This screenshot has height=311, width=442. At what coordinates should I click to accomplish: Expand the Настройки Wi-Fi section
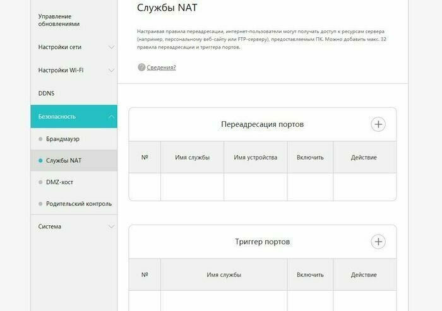(111, 70)
